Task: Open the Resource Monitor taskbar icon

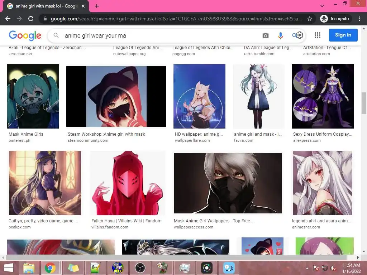Action: coord(185,268)
